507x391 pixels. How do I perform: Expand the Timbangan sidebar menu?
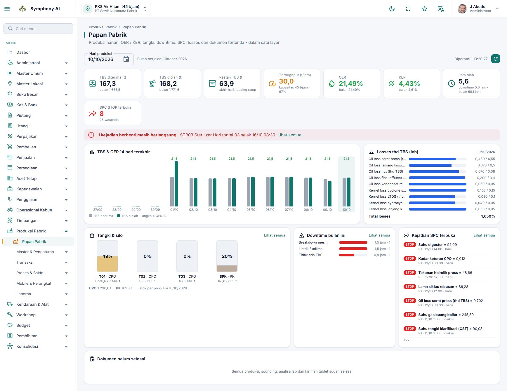pos(38,220)
